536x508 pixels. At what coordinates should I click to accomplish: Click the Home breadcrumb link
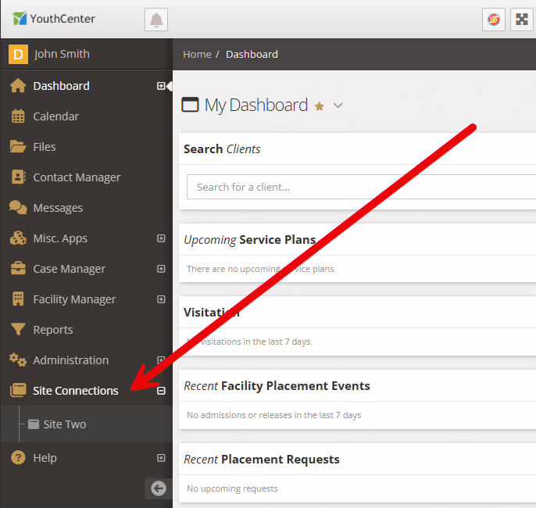click(197, 55)
